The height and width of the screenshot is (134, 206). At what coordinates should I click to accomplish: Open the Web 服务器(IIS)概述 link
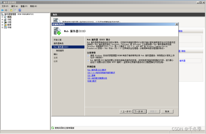[x=97, y=70]
